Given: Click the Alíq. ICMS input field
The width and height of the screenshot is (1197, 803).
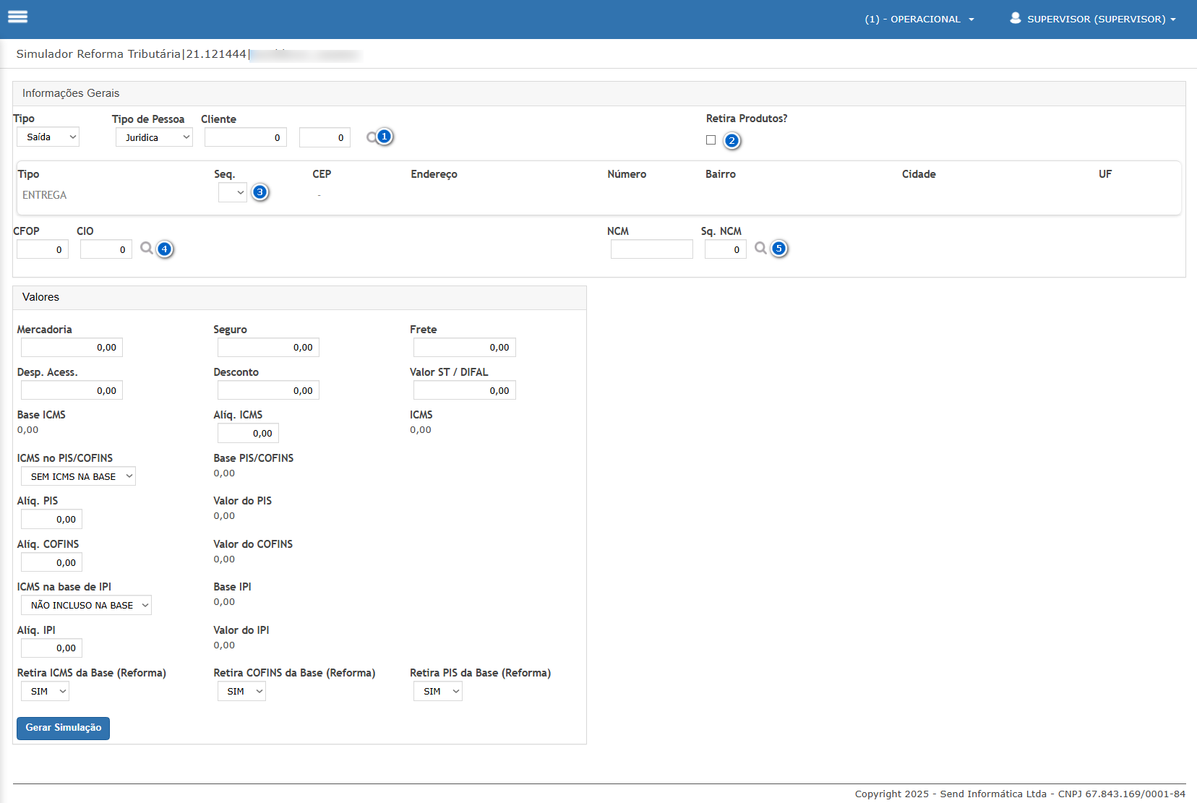Looking at the screenshot, I should (248, 434).
